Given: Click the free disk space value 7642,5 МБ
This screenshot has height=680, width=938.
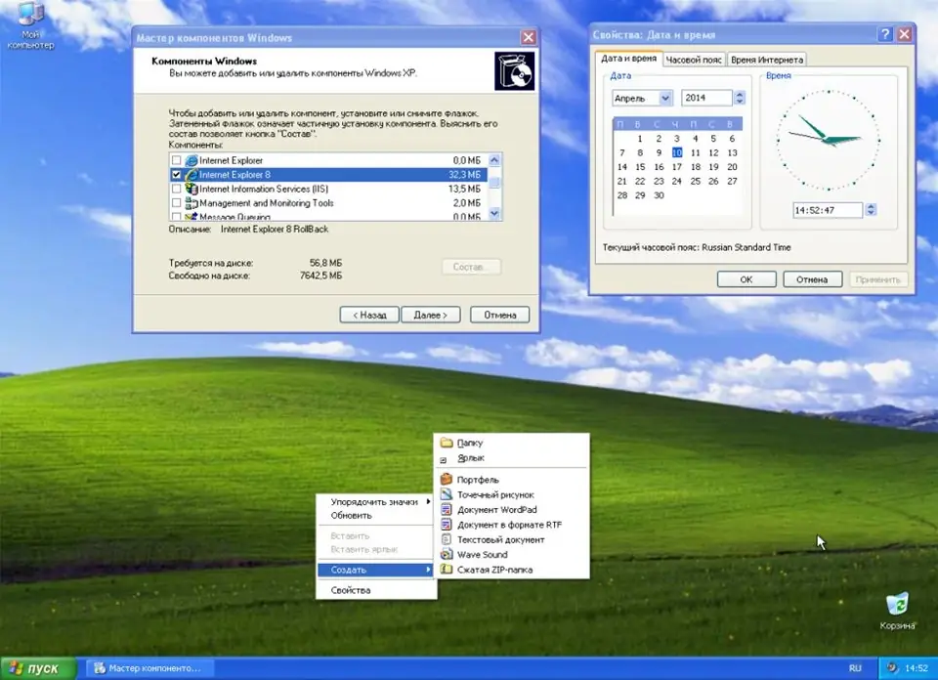Looking at the screenshot, I should click(320, 276).
